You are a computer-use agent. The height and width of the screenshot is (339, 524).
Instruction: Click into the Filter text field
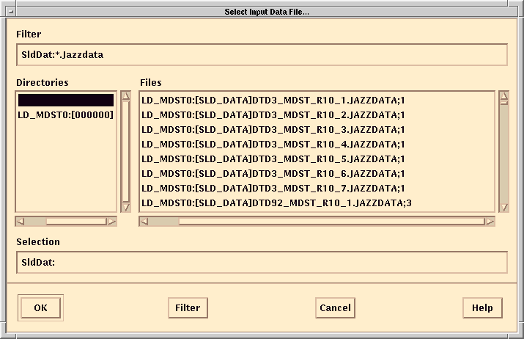tap(262, 55)
